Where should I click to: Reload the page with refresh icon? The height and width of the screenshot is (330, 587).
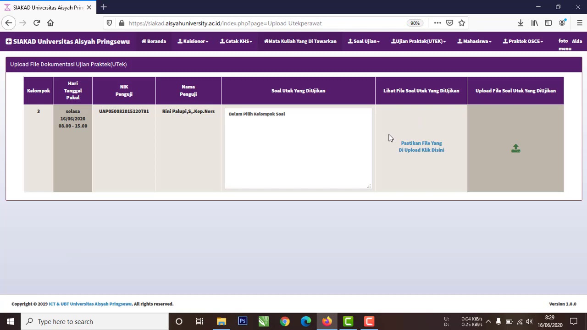click(x=37, y=23)
